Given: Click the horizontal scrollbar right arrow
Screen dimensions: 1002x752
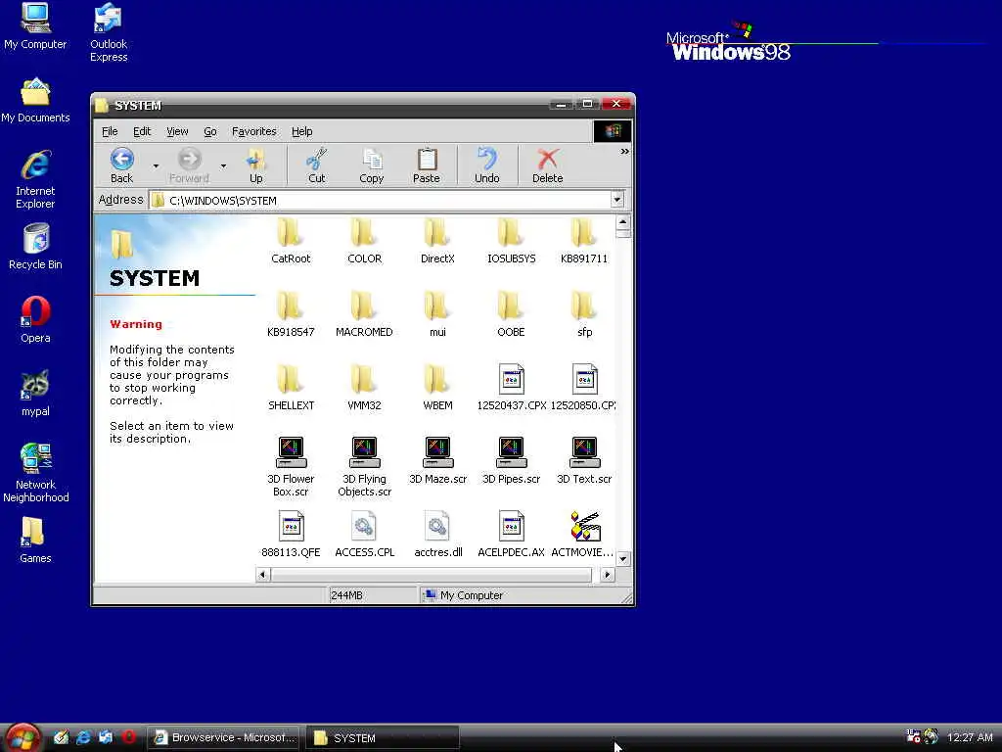Looking at the screenshot, I should 607,574.
